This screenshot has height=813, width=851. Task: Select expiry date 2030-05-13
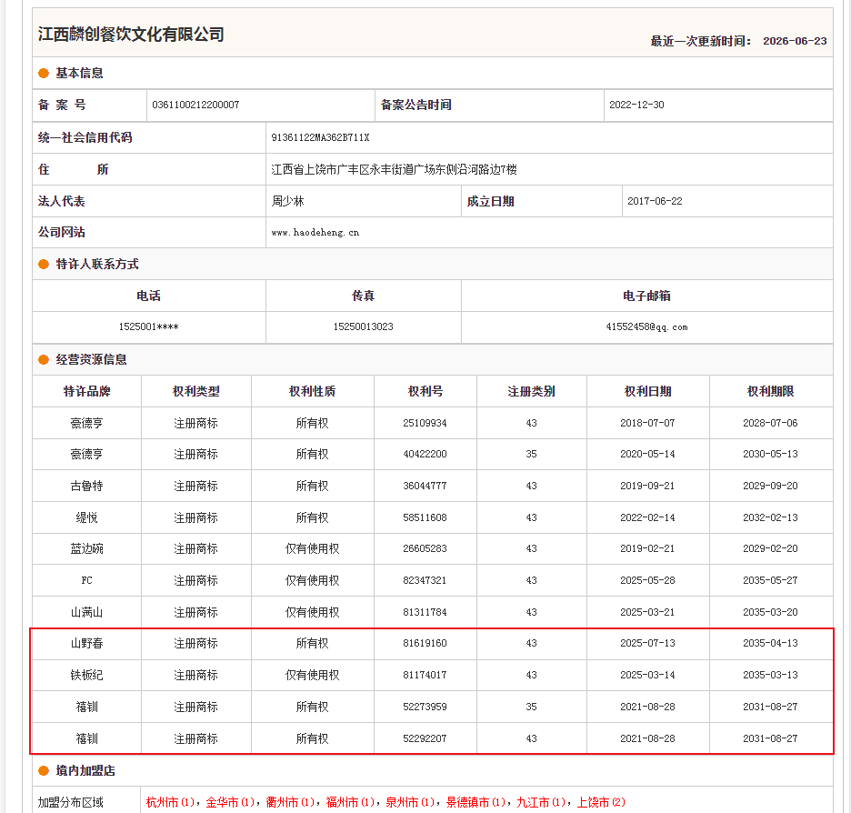click(770, 454)
